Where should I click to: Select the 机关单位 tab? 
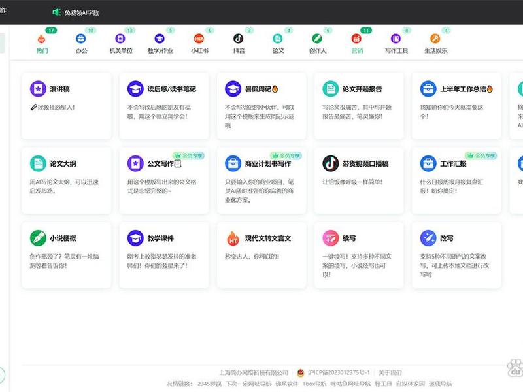click(x=121, y=44)
